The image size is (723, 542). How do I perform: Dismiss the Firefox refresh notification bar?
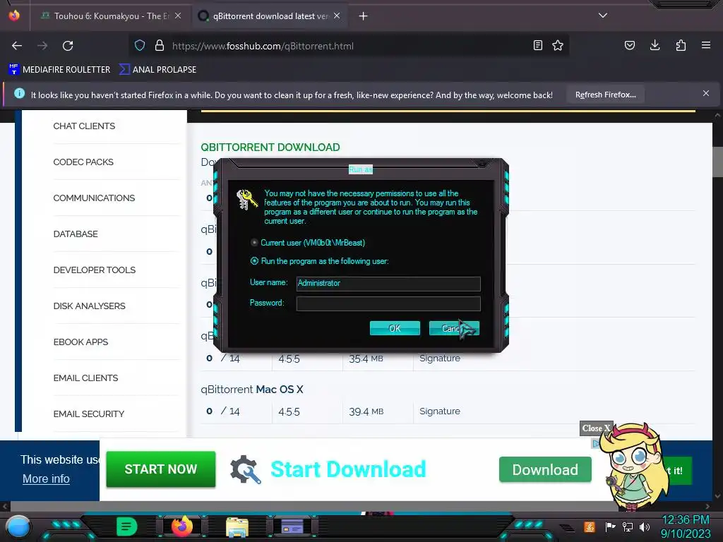pos(706,94)
